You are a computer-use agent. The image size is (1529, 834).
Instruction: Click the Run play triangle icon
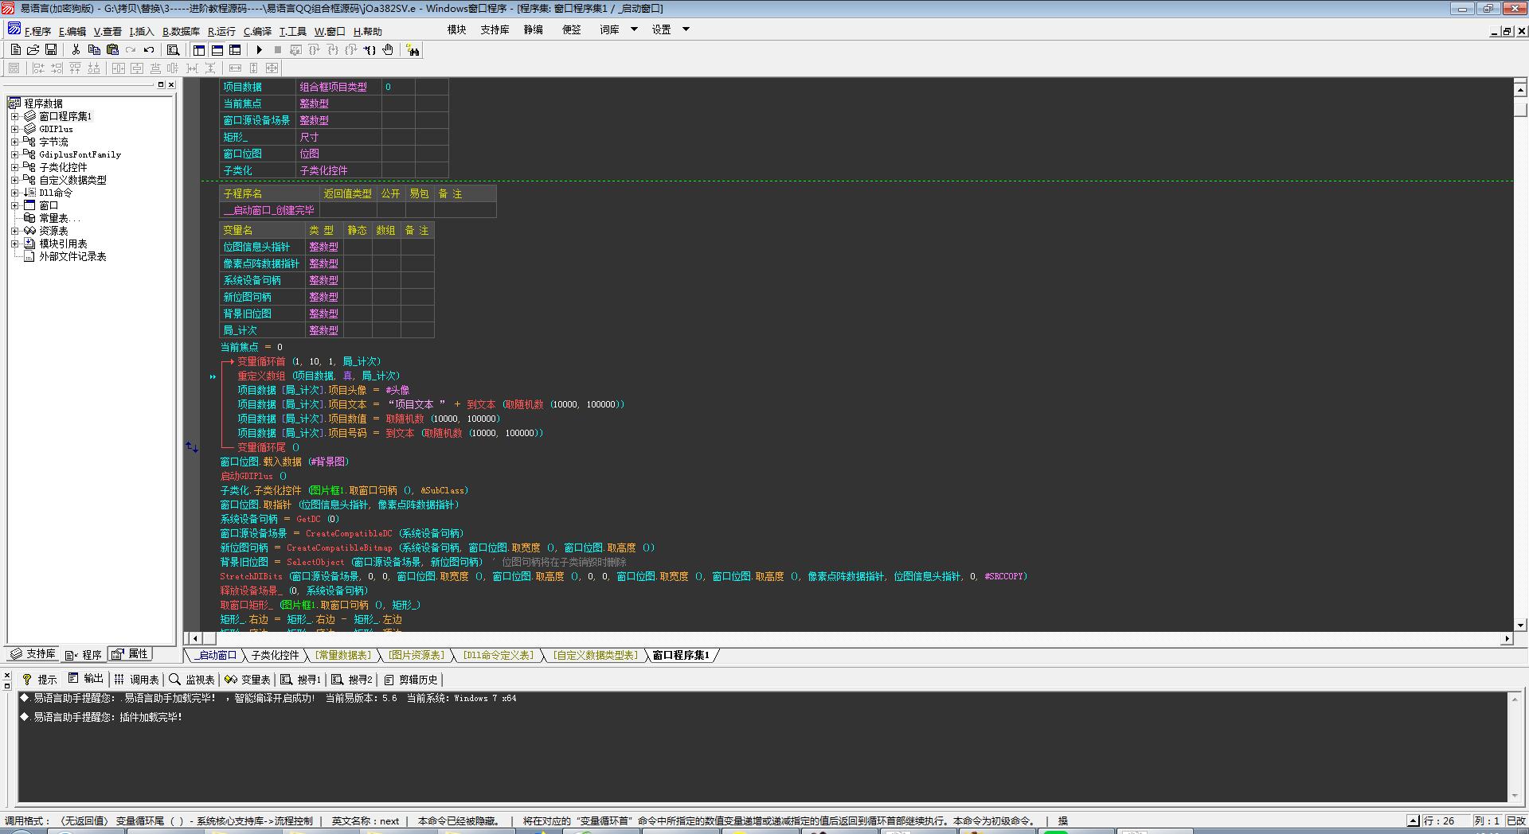point(260,49)
